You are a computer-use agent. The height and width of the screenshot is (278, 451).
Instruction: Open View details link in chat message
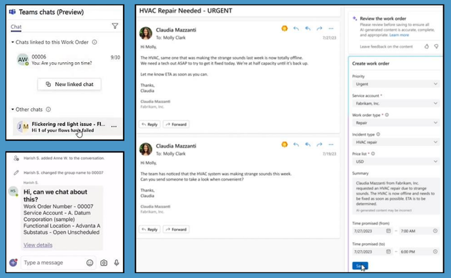(x=38, y=245)
